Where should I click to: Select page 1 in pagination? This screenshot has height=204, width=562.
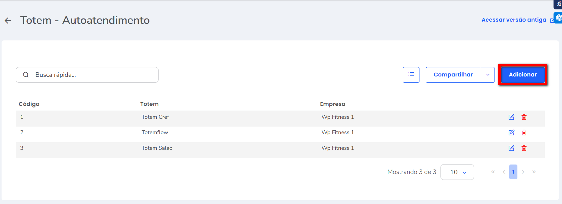point(513,172)
